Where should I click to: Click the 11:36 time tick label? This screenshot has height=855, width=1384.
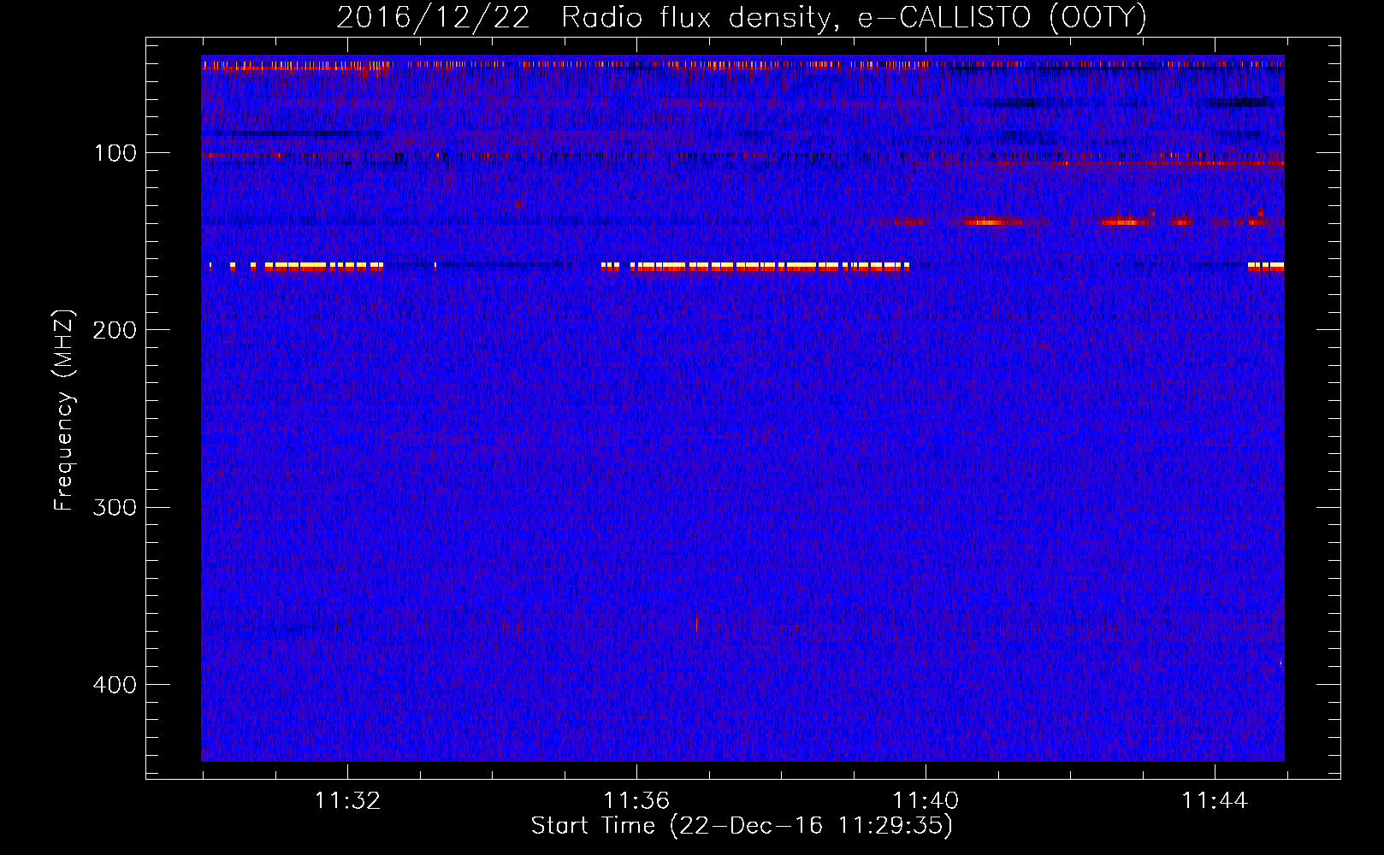[636, 801]
